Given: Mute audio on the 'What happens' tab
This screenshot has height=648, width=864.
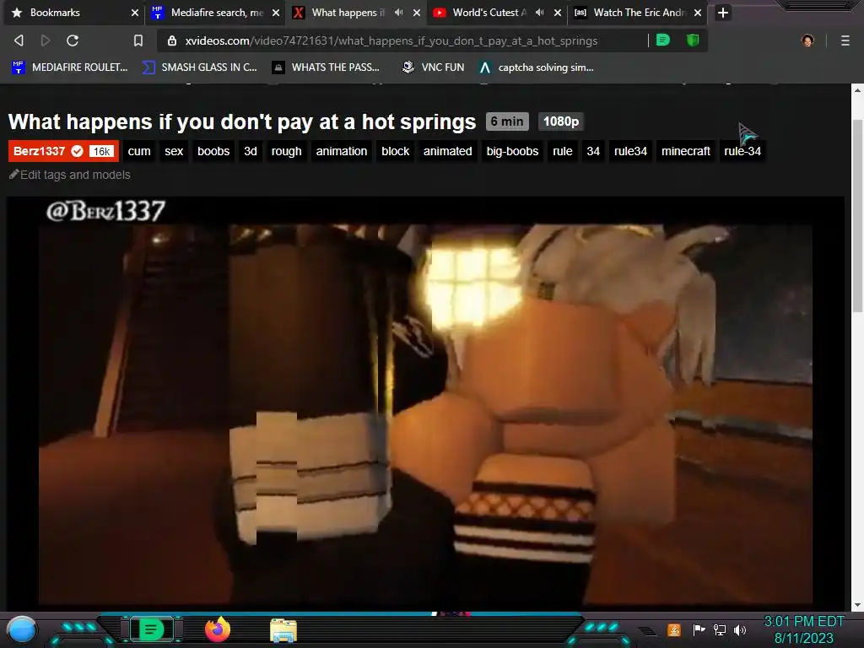Looking at the screenshot, I should coord(398,12).
